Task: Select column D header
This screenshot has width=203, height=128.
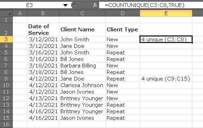Action: [123, 13]
